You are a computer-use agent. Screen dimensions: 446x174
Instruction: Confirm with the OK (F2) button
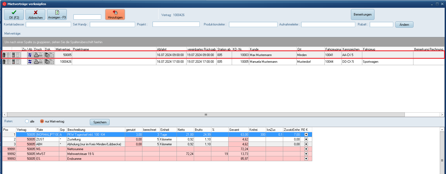(x=14, y=14)
